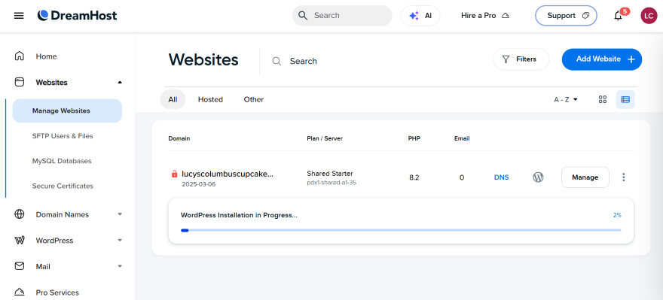Click the WordPress W icon in sidebar
Image resolution: width=663 pixels, height=300 pixels.
tap(19, 241)
